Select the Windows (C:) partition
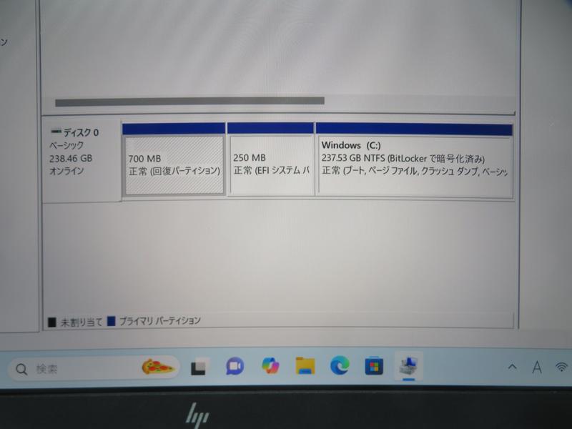 [x=414, y=160]
